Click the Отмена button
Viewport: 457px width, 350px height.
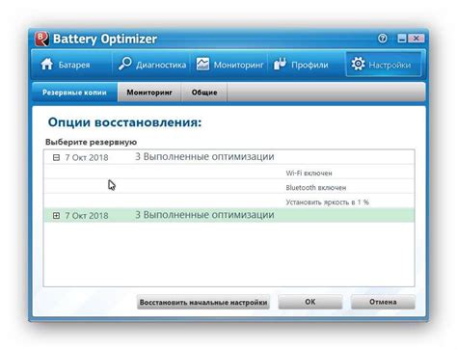tap(383, 302)
